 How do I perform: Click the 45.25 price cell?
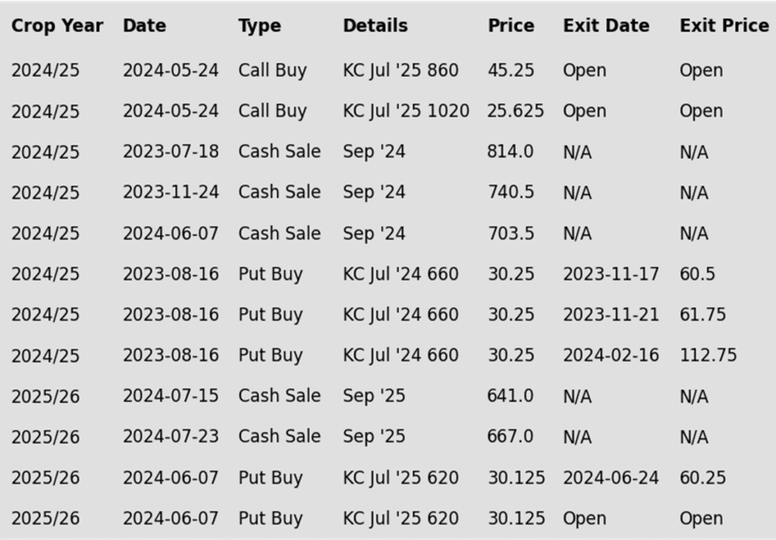[511, 70]
